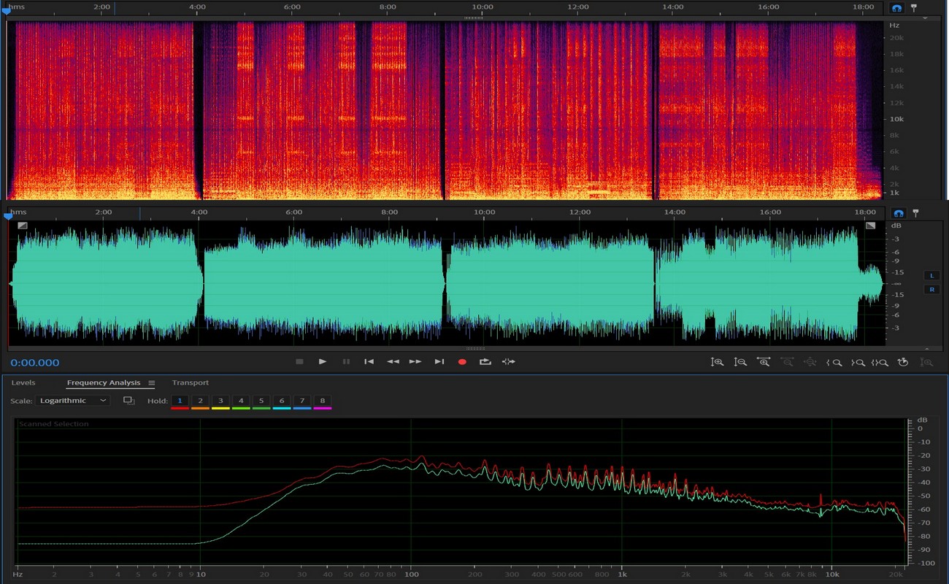
Task: Switch to the Levels tab
Action: pyautogui.click(x=23, y=383)
